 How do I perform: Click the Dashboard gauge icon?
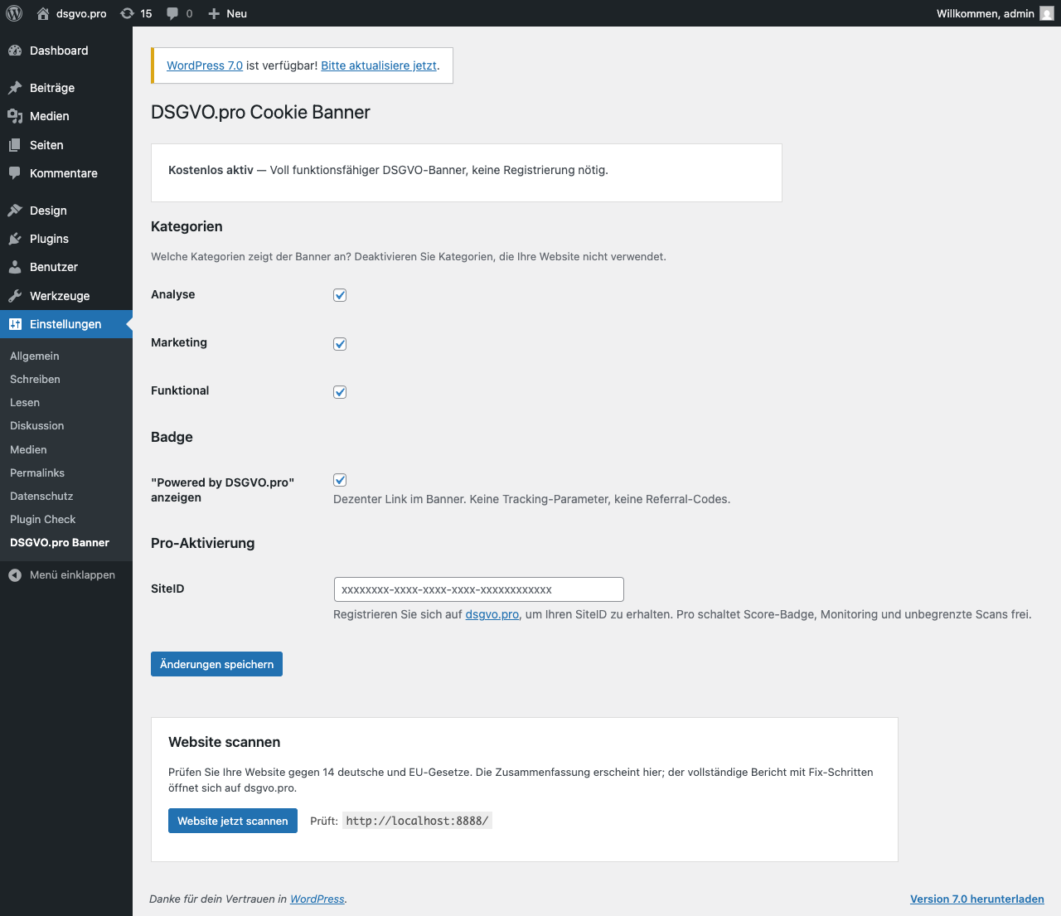pyautogui.click(x=15, y=51)
